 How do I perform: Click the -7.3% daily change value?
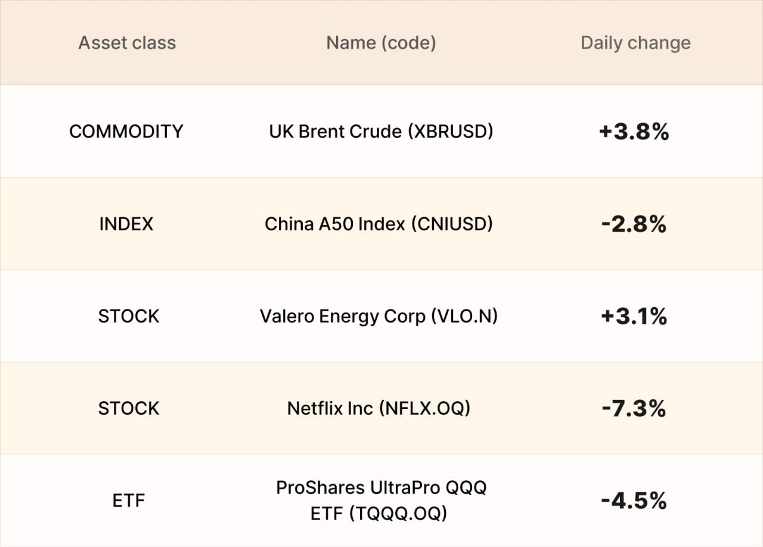(x=634, y=408)
